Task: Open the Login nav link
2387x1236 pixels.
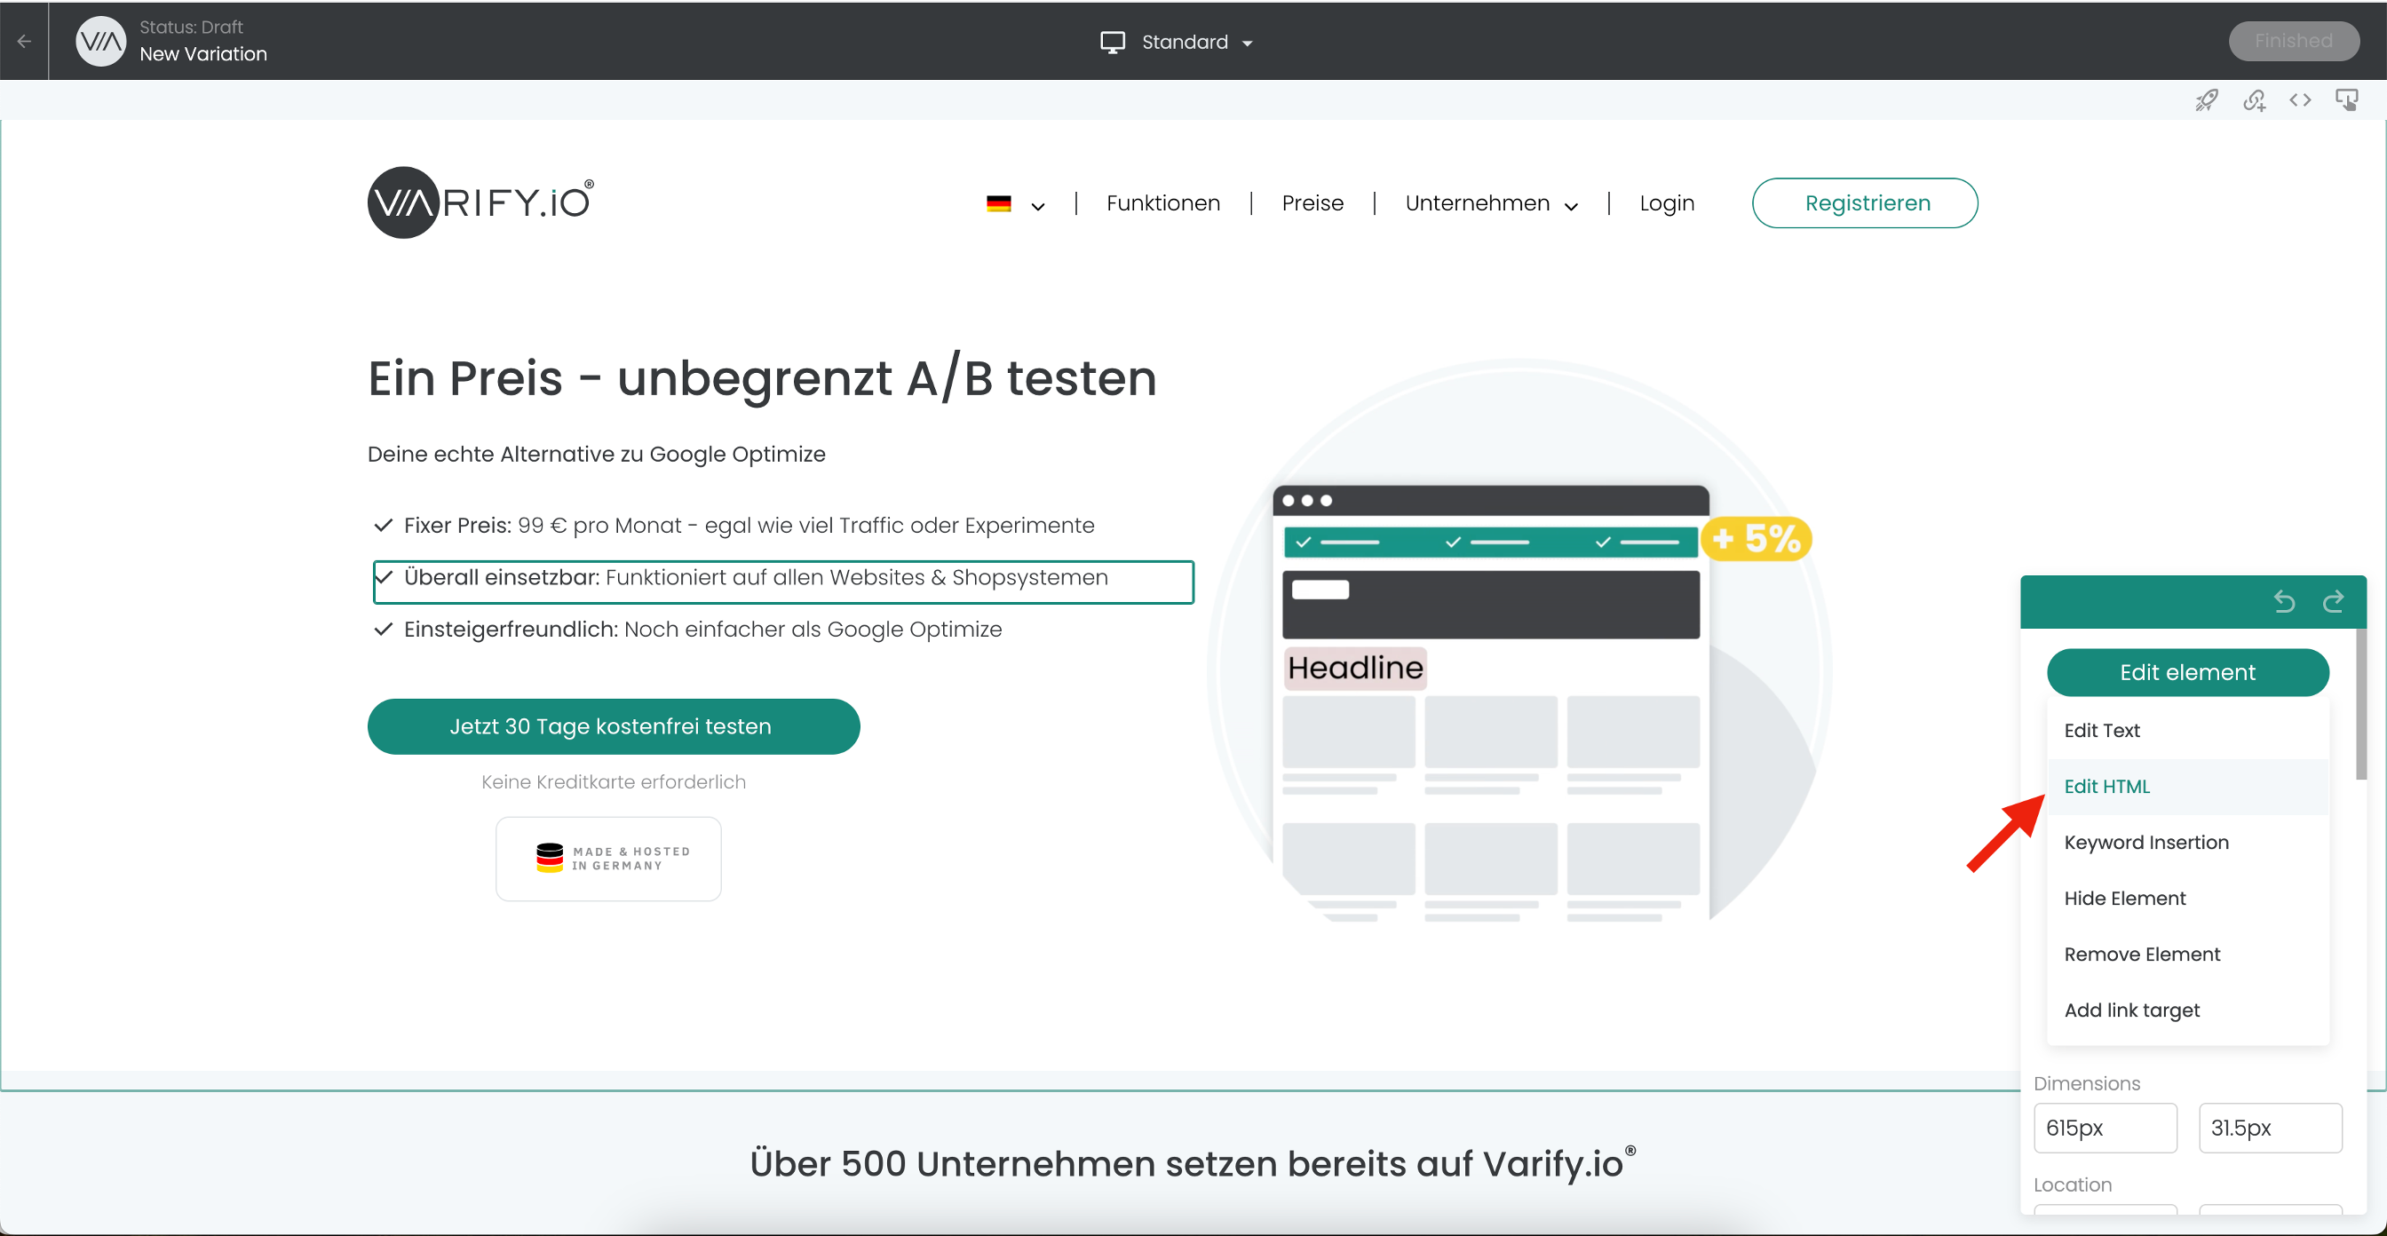Action: [1666, 203]
